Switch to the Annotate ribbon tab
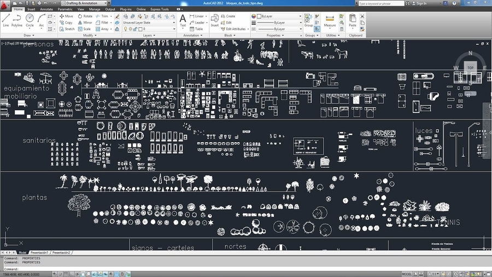Viewport: 492px width, 277px height. pos(46,9)
